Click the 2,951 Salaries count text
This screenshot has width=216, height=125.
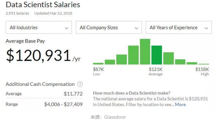(17, 13)
